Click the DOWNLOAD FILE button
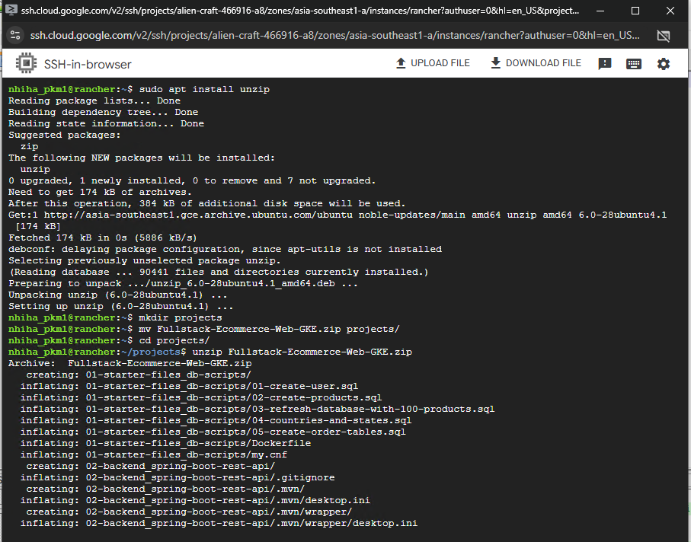This screenshot has height=542, width=691. pos(536,63)
